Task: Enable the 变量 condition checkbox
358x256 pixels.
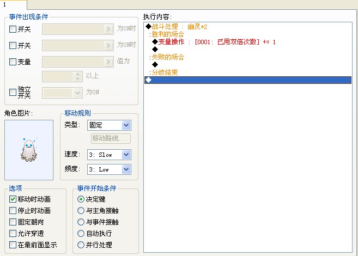Action: 13,62
